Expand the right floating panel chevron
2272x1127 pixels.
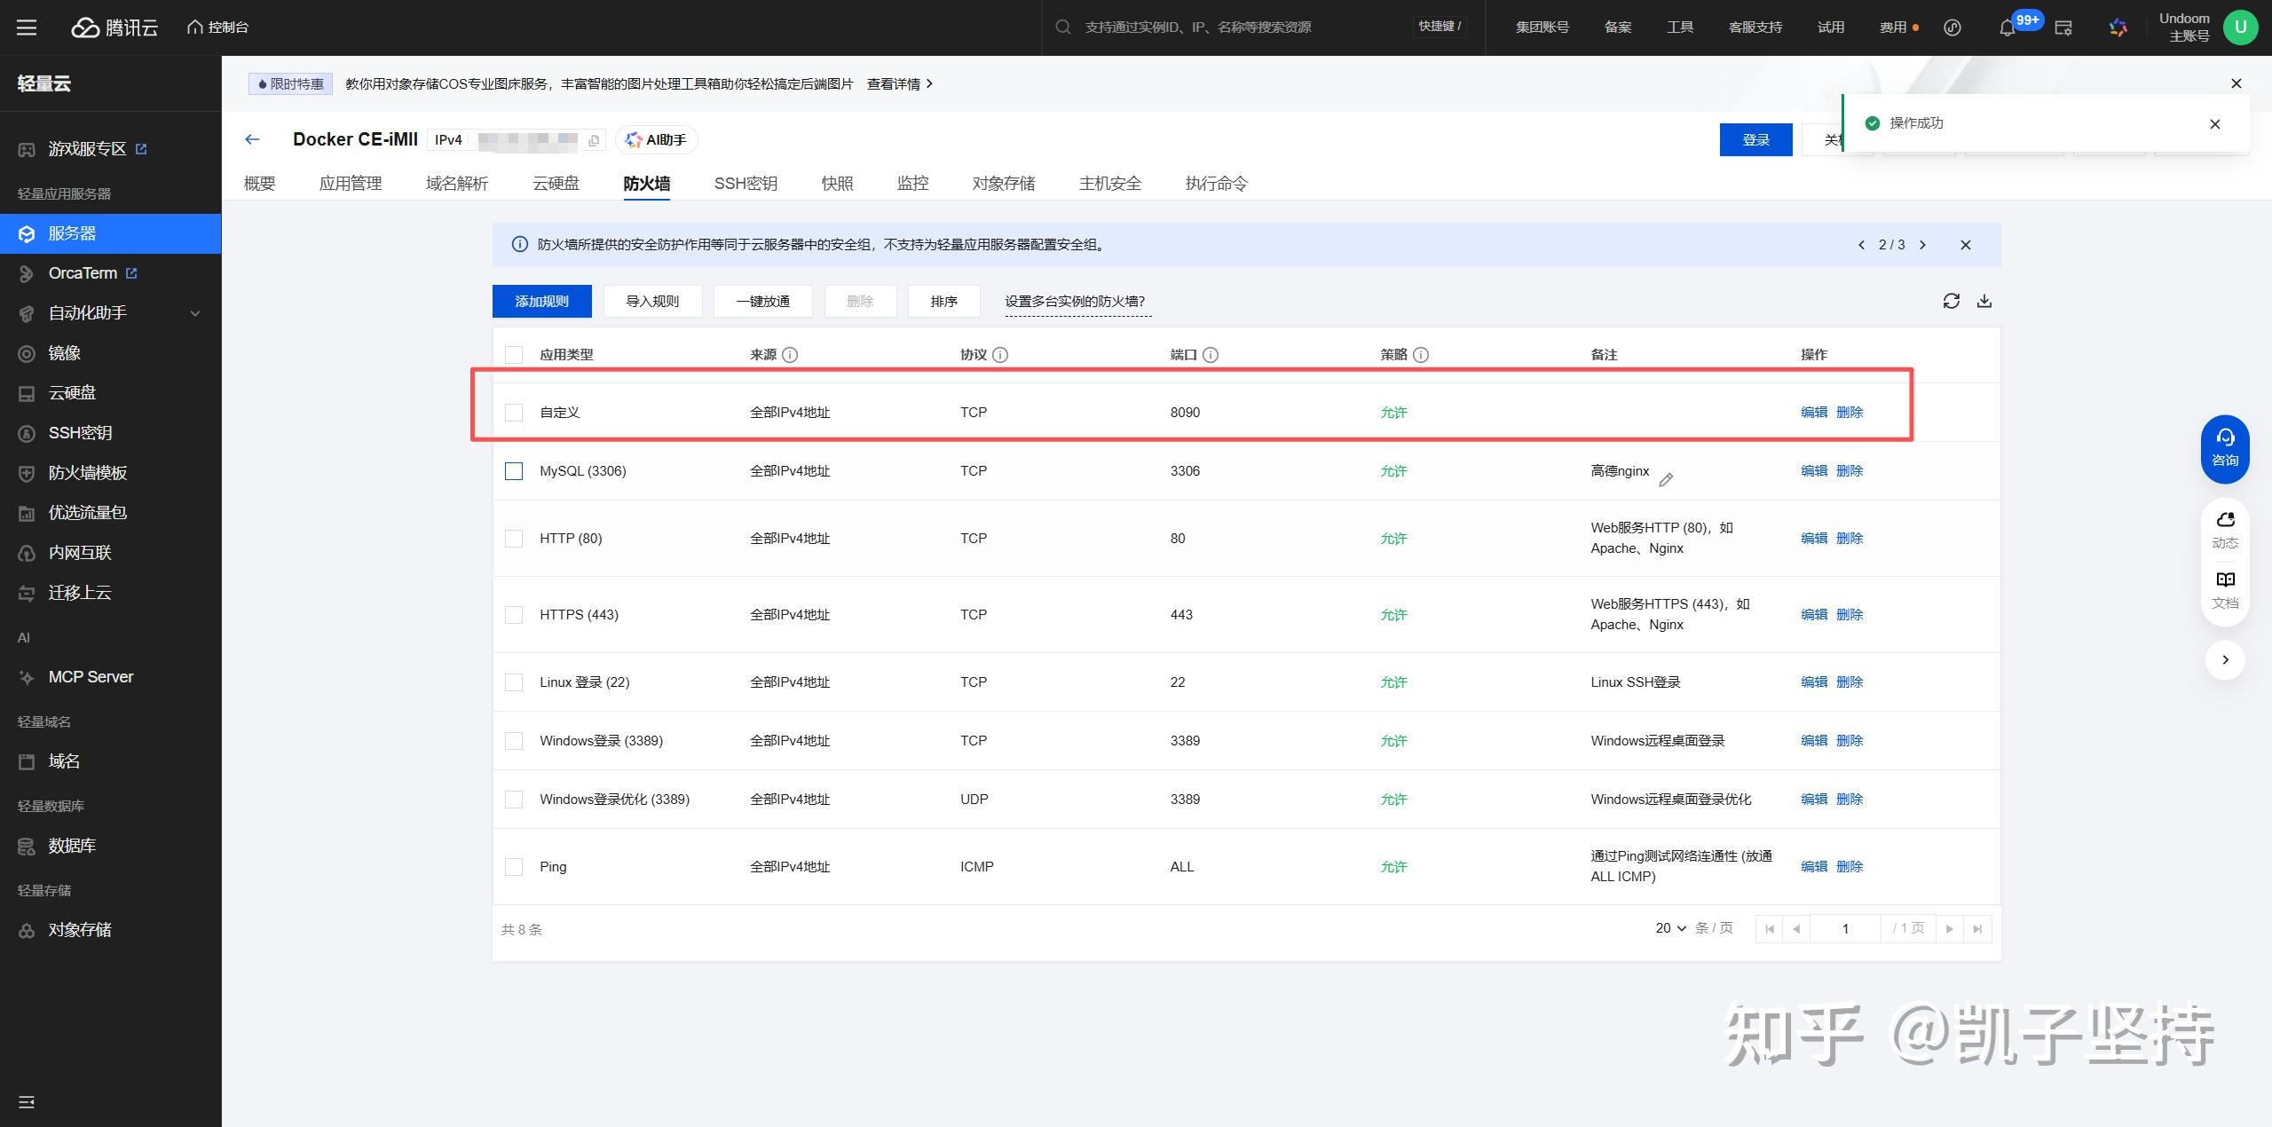pos(2224,659)
